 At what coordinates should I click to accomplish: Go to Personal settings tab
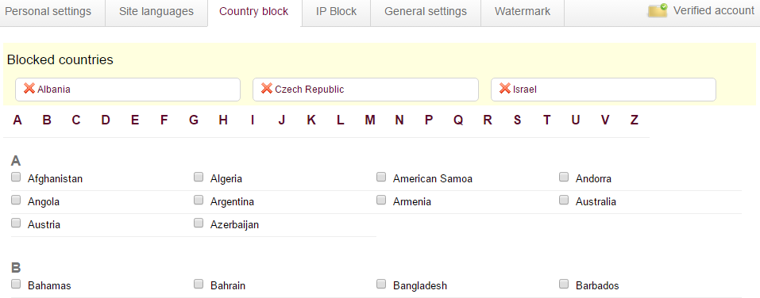(x=48, y=12)
